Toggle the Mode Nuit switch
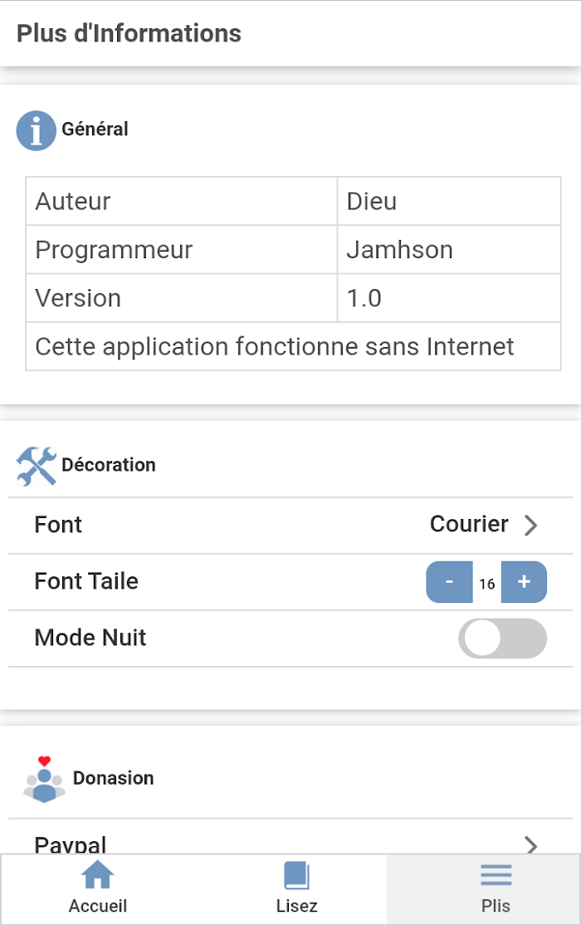Viewport: 581px width, 925px height. pyautogui.click(x=502, y=639)
